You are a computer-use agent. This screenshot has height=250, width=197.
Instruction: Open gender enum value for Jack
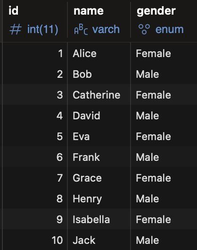pyautogui.click(x=164, y=240)
